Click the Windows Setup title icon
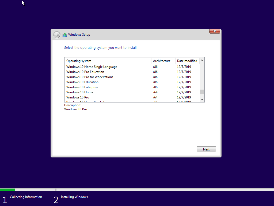Viewport: 274px width, 206px height. pyautogui.click(x=65, y=35)
